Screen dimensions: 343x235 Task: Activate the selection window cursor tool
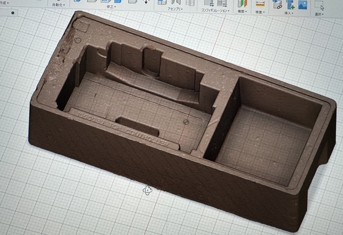pos(319,5)
